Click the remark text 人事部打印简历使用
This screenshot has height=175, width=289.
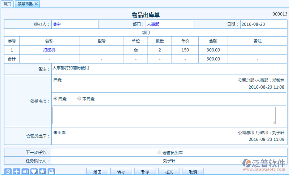point(71,68)
